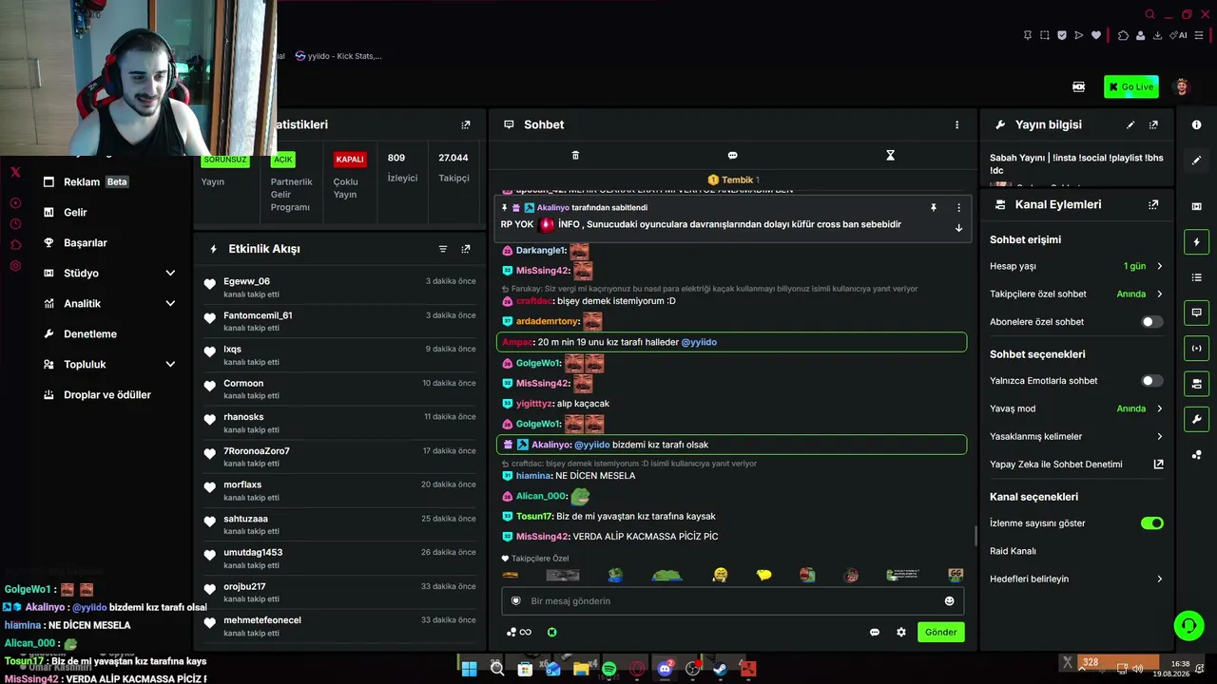Image resolution: width=1217 pixels, height=684 pixels.
Task: Open Yapay Zeka ile Sohbet Denetimi link
Action: point(1076,465)
